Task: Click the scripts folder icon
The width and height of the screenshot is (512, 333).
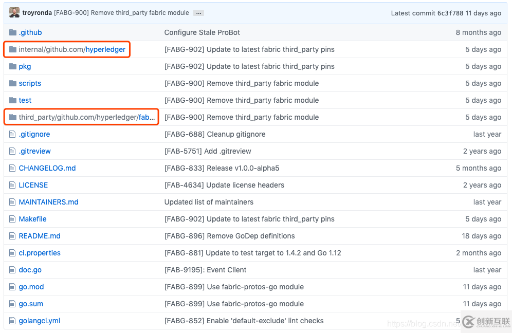Action: pyautogui.click(x=13, y=83)
